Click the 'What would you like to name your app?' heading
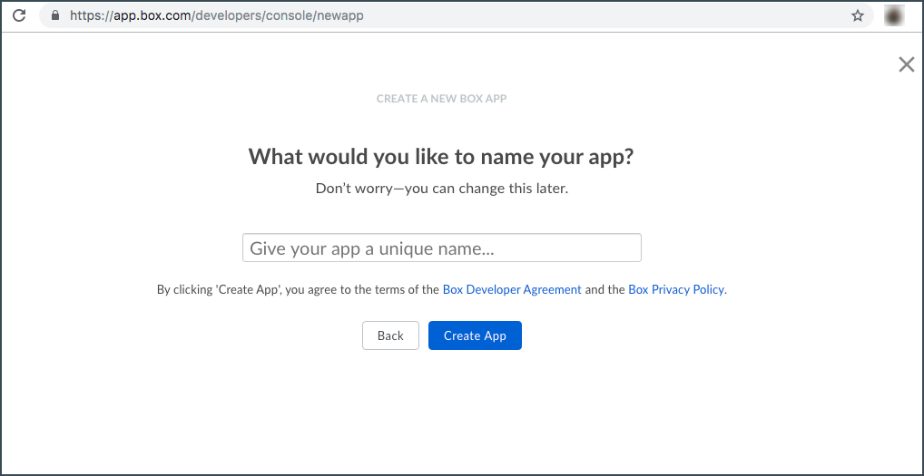Viewport: 924px width, 476px height. (x=441, y=158)
